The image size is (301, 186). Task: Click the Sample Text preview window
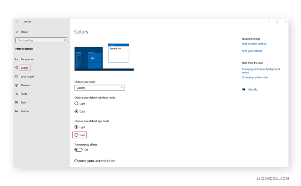coord(118,53)
